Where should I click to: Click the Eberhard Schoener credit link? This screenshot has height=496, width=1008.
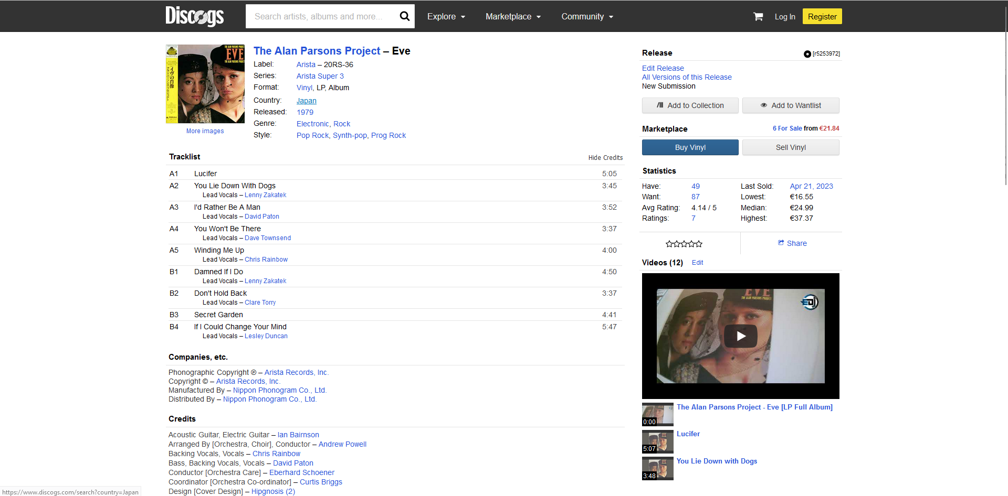click(x=302, y=472)
